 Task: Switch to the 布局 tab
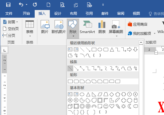[74, 14]
